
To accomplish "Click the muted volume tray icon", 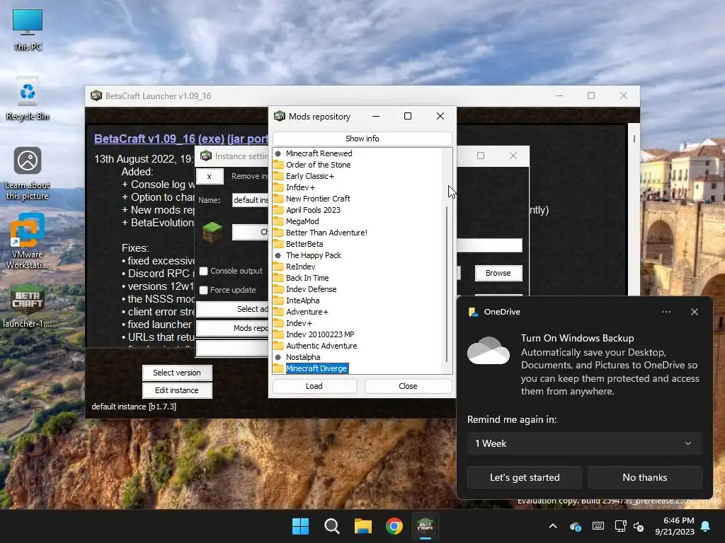I will pos(639,526).
